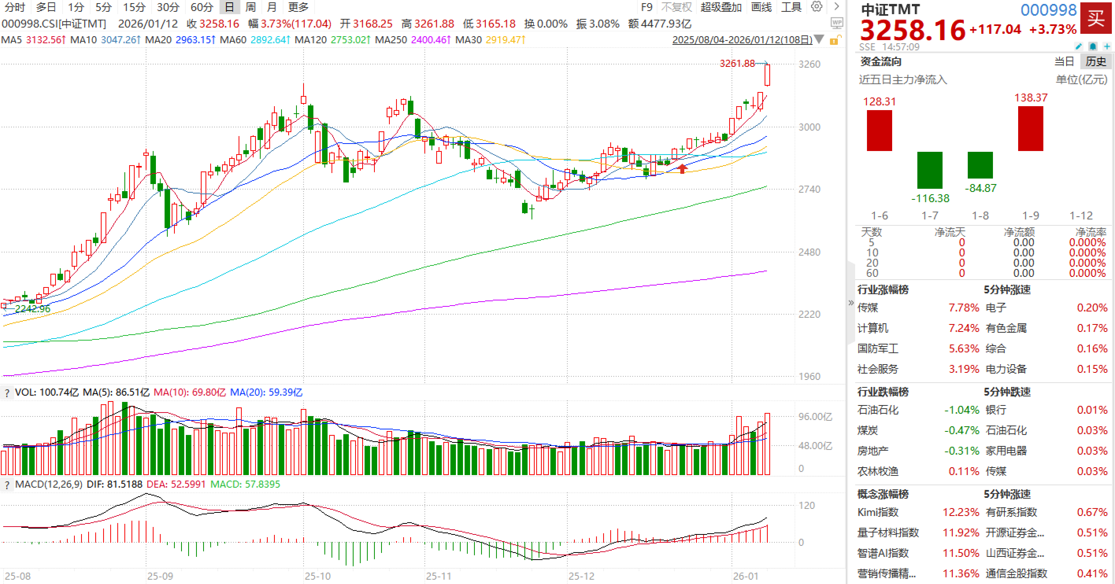The image size is (1115, 584).
Task: Click the red 买 buy button
Action: (x=1096, y=18)
